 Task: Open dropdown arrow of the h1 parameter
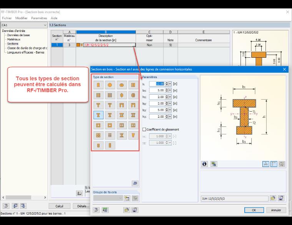[170, 97]
